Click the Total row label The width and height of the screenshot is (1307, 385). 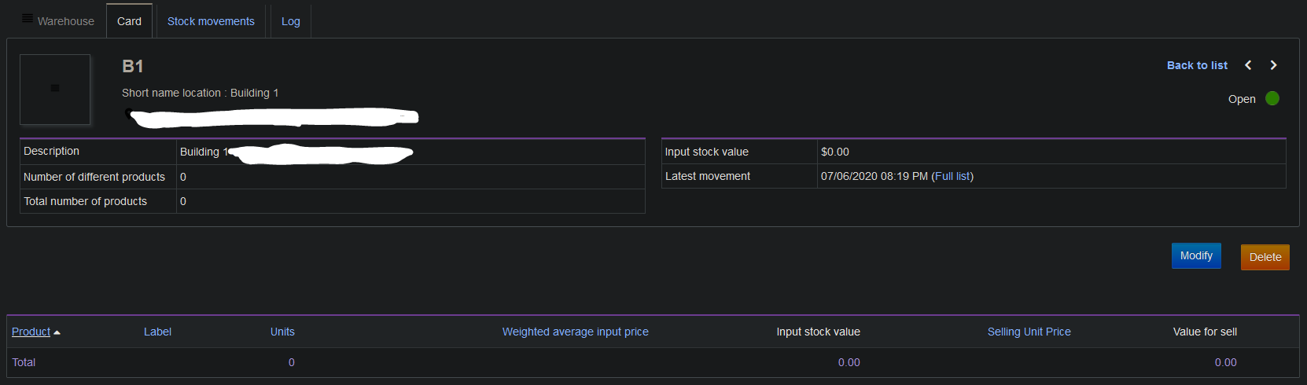(24, 362)
